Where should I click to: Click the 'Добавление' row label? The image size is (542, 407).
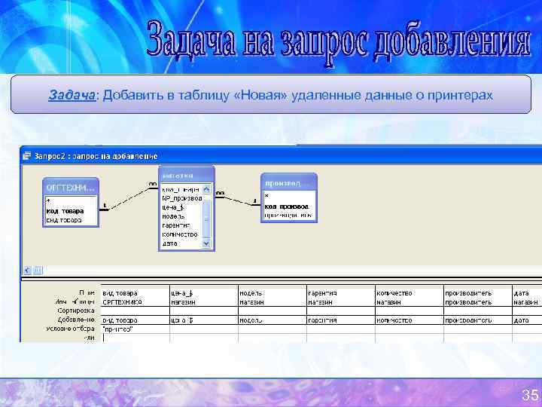[76, 320]
